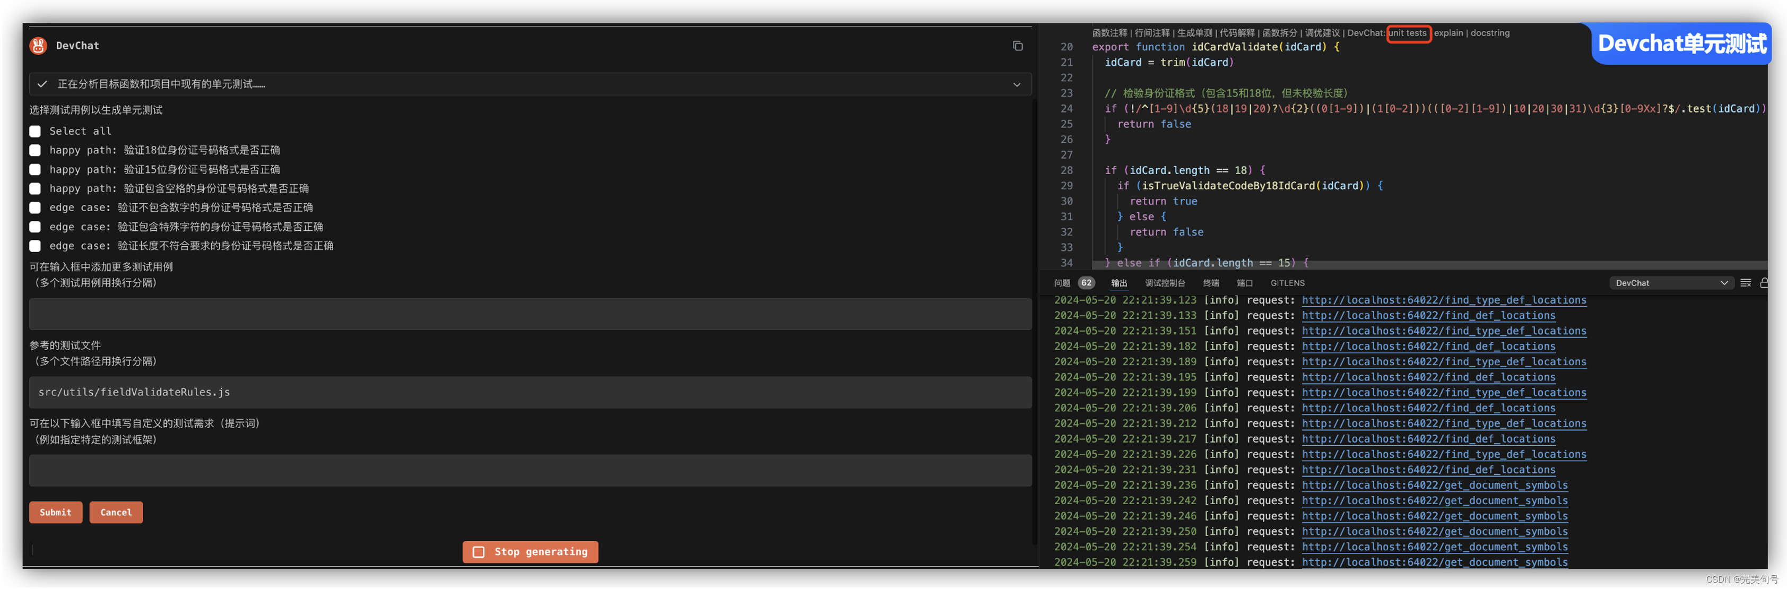1787x589 pixels.
Task: Check the Select all checkbox
Action: pos(36,131)
